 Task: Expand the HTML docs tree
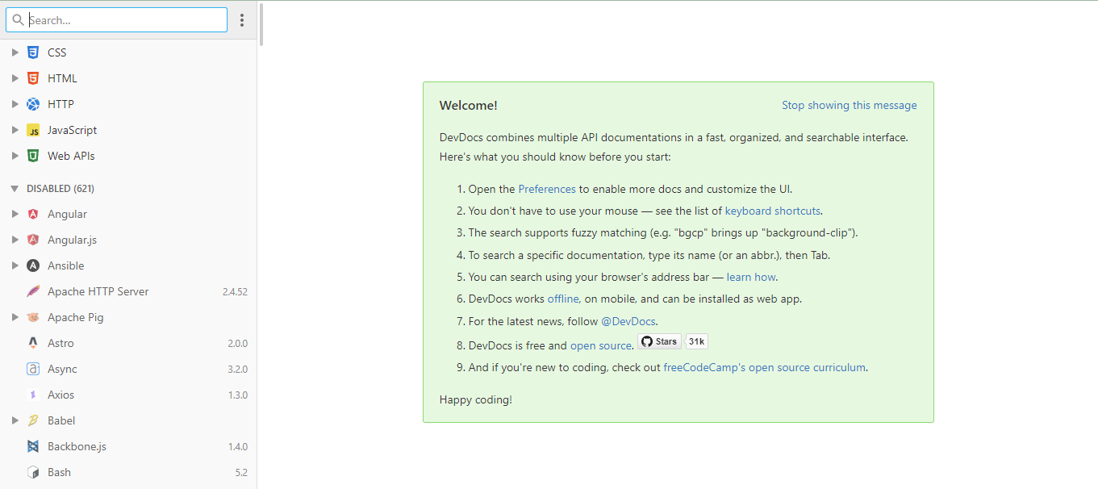[15, 78]
